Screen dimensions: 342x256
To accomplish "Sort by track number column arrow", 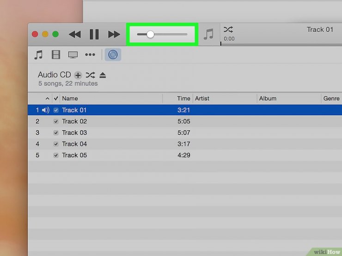I will coord(47,99).
